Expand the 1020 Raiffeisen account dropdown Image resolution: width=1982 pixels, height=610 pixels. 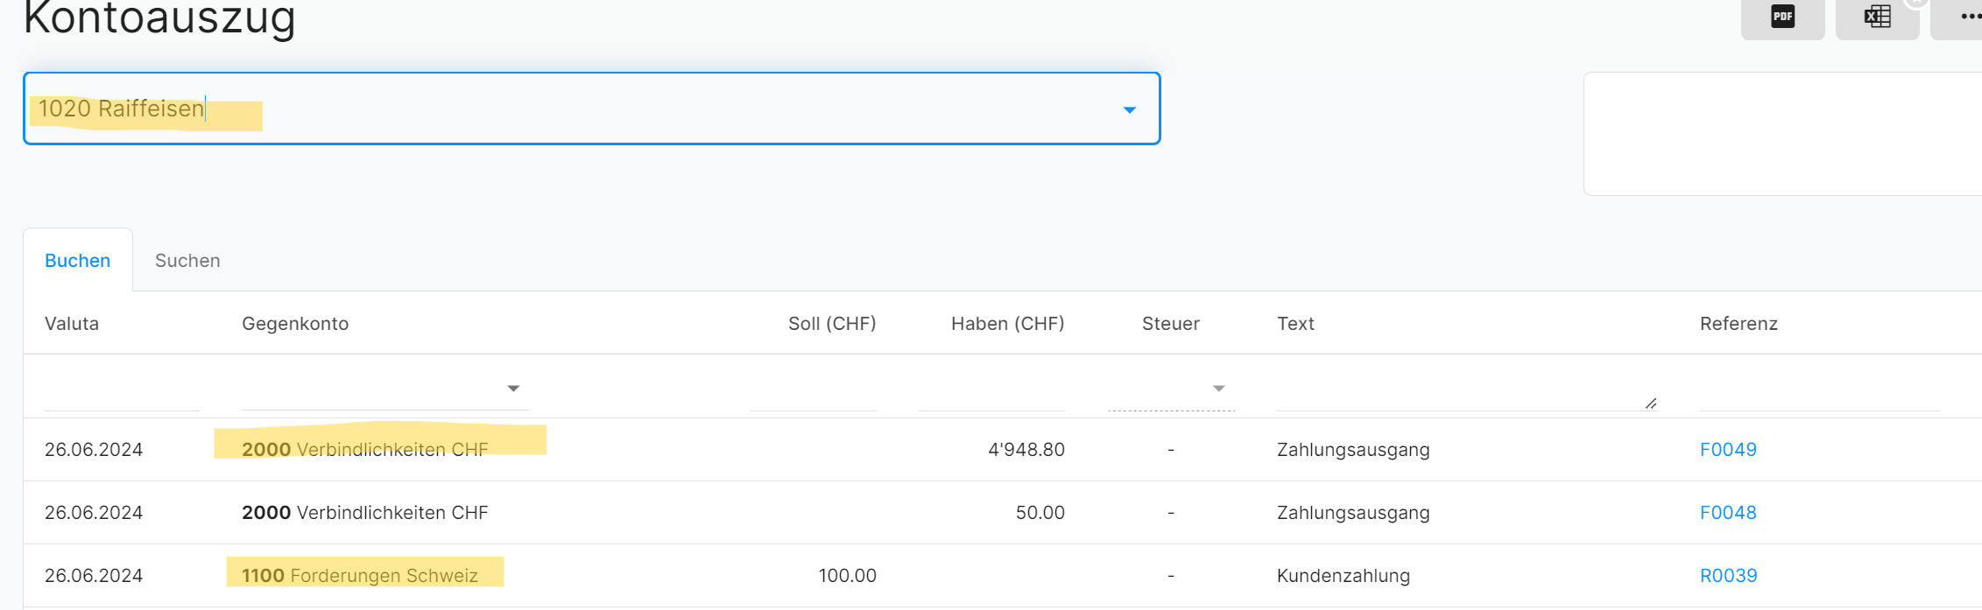(x=1129, y=109)
